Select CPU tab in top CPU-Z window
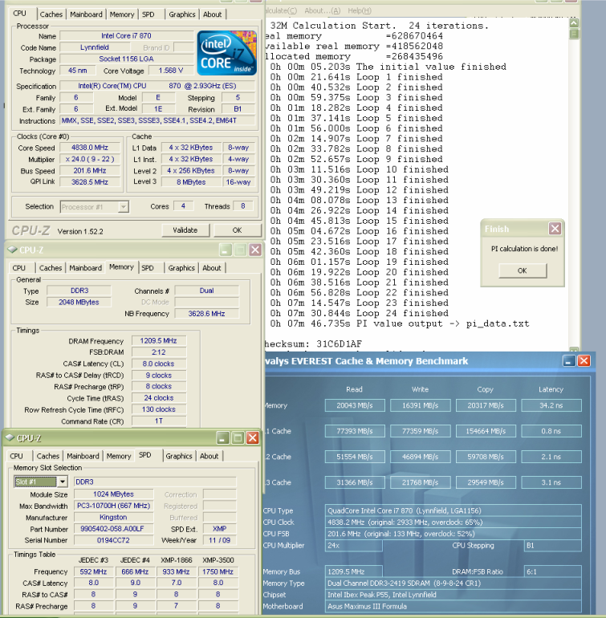Viewport: 606px width, 618px height. click(x=20, y=14)
